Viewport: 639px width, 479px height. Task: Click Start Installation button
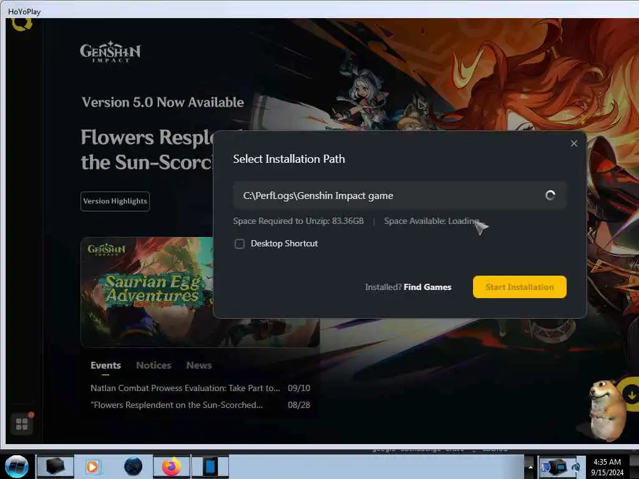(x=520, y=287)
